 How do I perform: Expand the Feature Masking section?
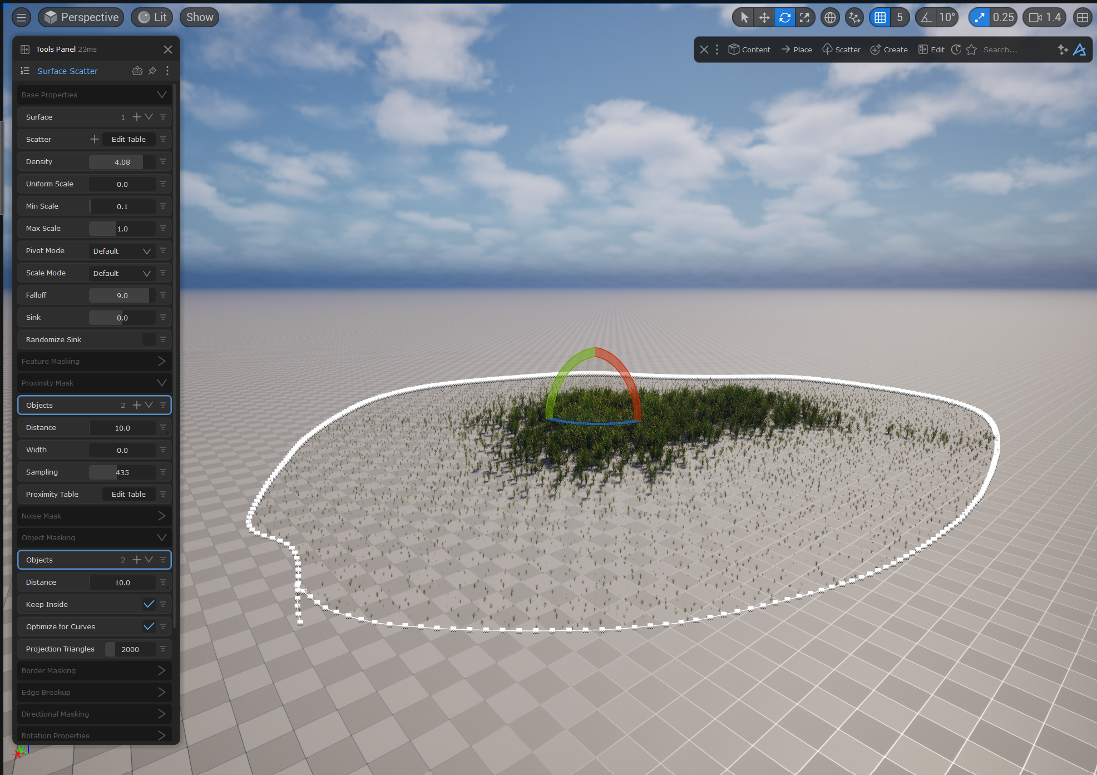coord(162,361)
